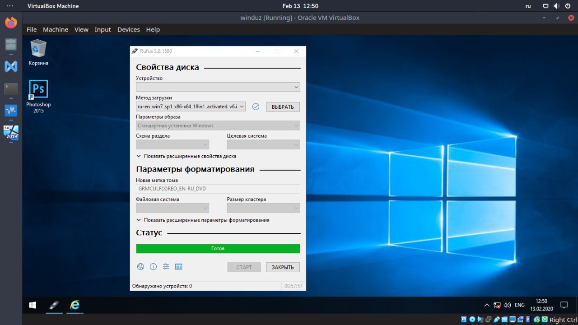578x325 pixels.
Task: Open the VirtualBox File menu
Action: pos(32,29)
